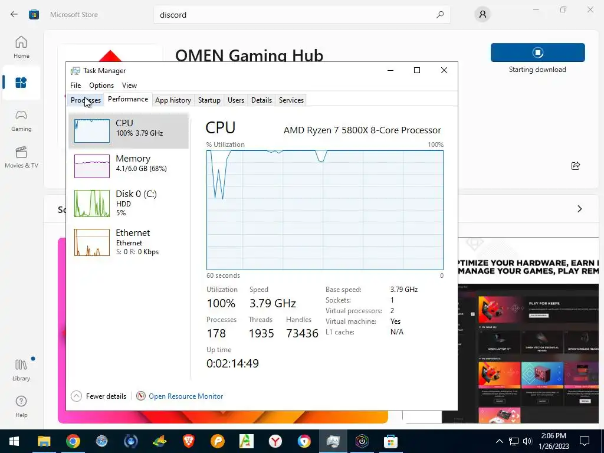Switch to the Performance tab
Viewport: 604px width, 453px height.
point(128,99)
